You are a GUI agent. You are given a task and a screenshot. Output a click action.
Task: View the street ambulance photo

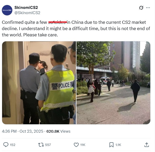pyautogui.click(x=113, y=83)
